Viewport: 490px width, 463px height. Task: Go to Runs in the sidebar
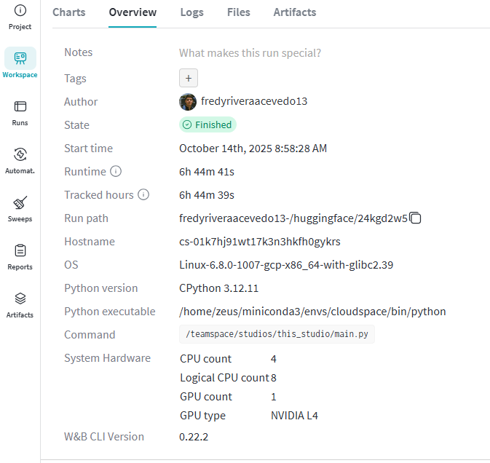(20, 113)
